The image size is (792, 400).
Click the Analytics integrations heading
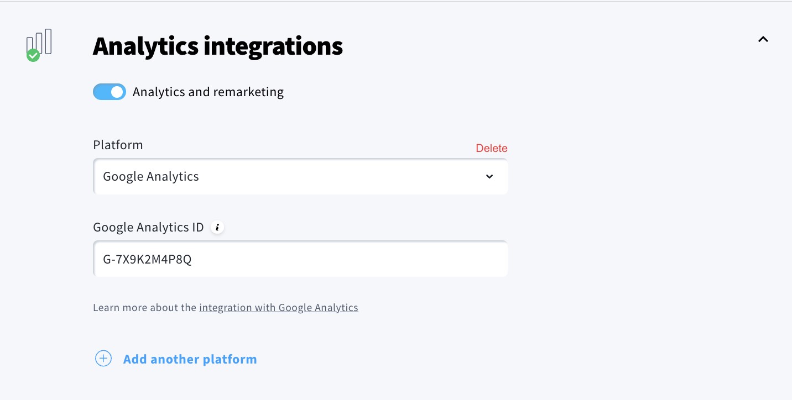[218, 46]
